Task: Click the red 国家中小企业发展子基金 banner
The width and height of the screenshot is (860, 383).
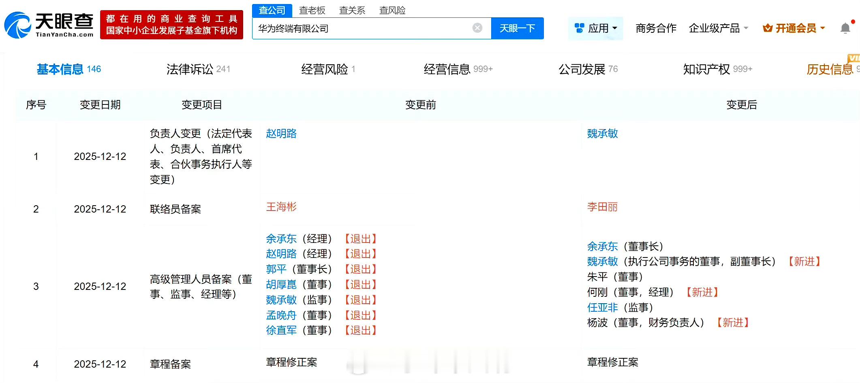Action: pos(171,25)
